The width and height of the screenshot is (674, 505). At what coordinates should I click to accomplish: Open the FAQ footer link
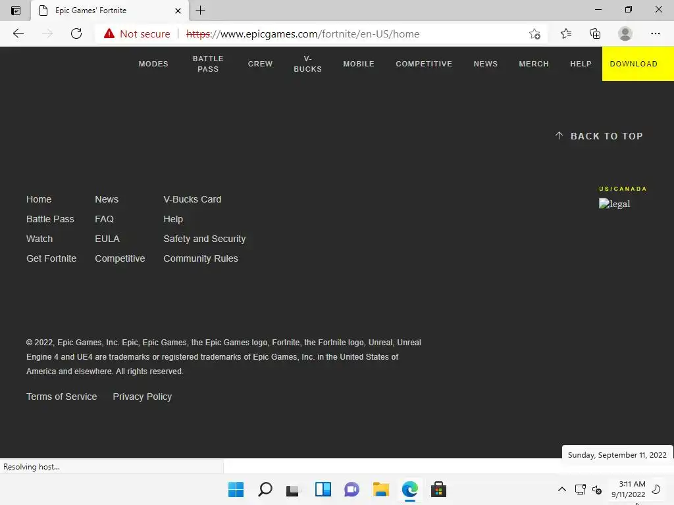coord(104,219)
